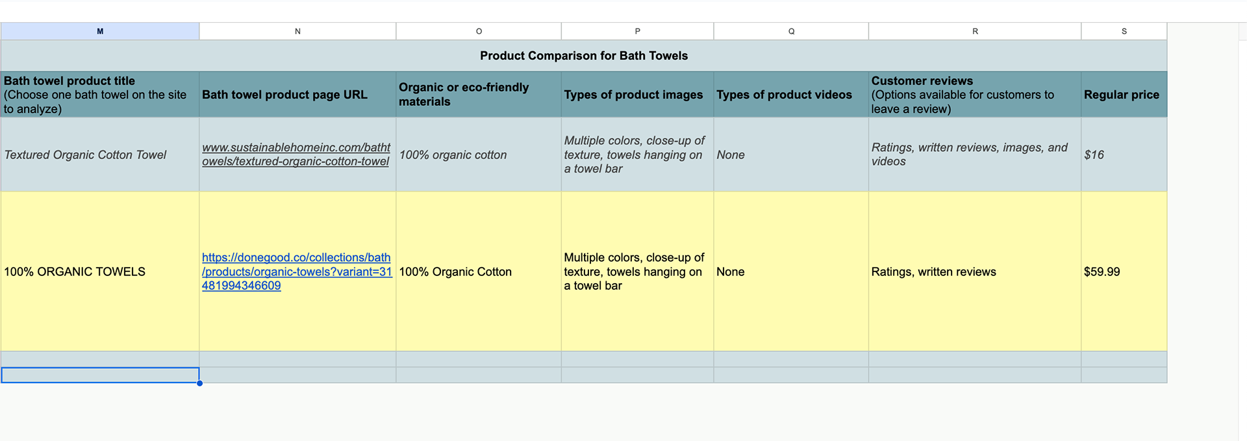This screenshot has width=1247, height=441.
Task: Click the 'Bath towel product title' header cell
Action: pos(100,95)
